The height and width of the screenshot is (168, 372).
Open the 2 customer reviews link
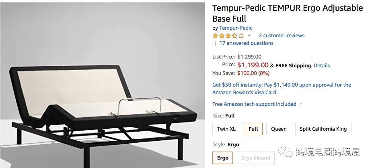pos(282,36)
